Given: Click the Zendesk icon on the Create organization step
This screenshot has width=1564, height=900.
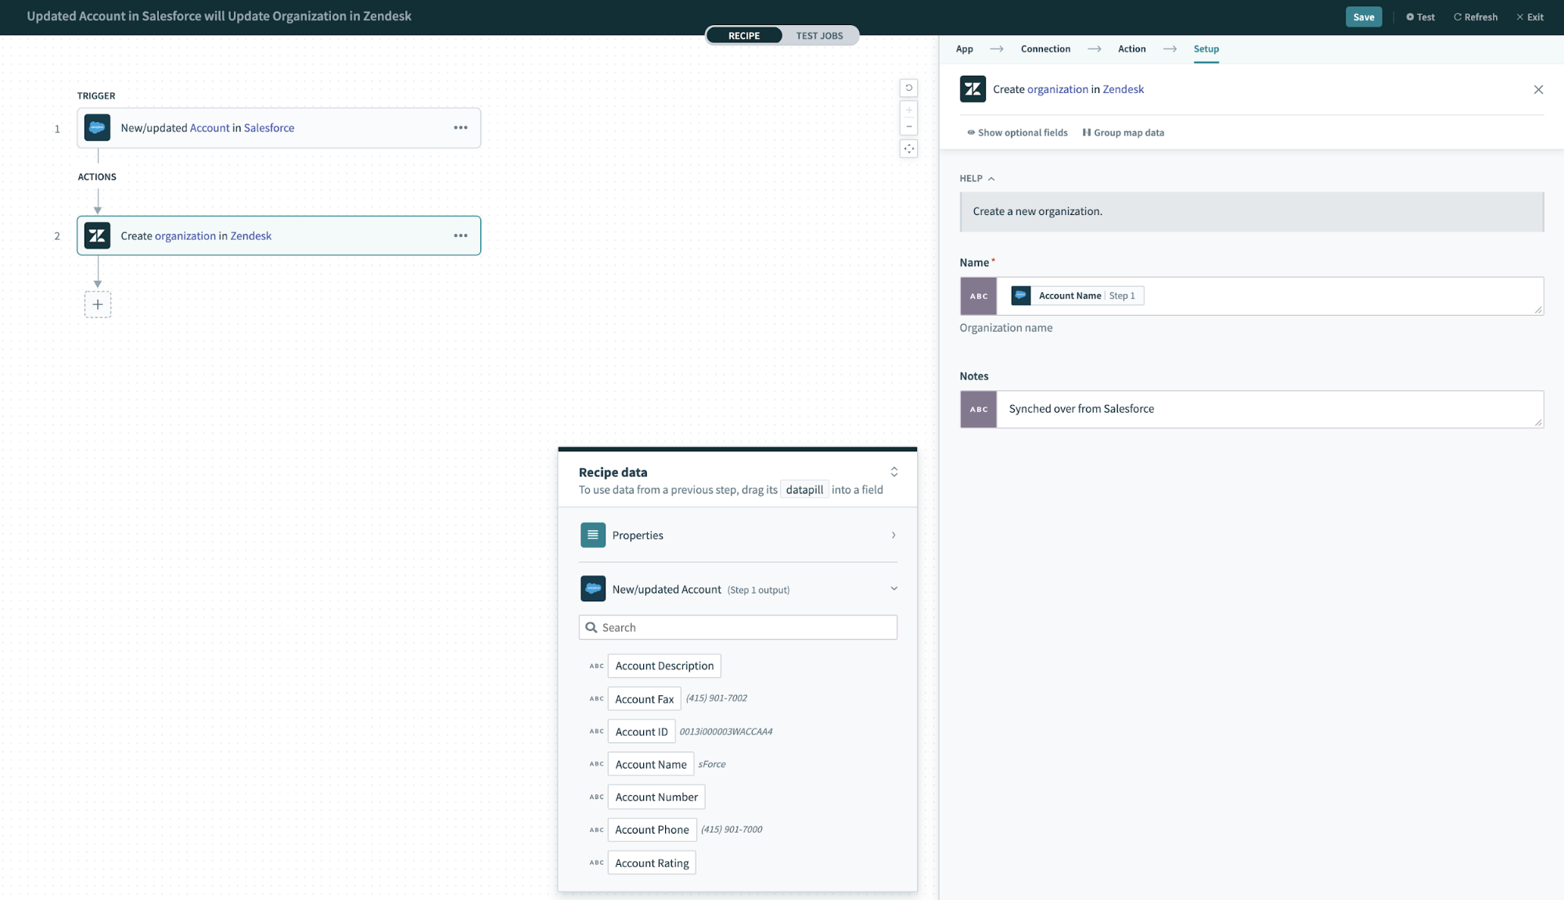Looking at the screenshot, I should click(97, 235).
